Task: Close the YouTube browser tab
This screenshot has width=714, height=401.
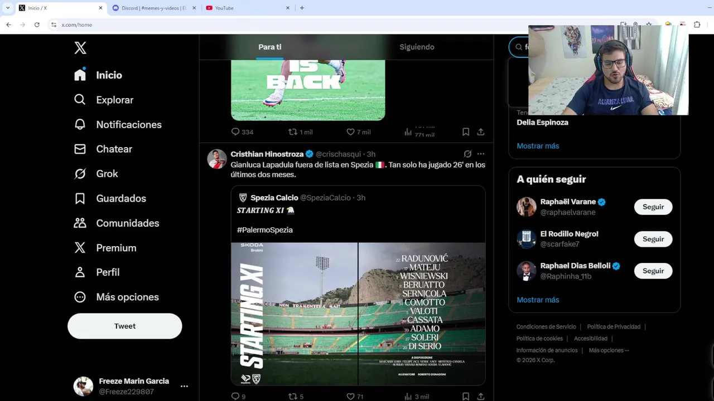Action: tap(288, 8)
